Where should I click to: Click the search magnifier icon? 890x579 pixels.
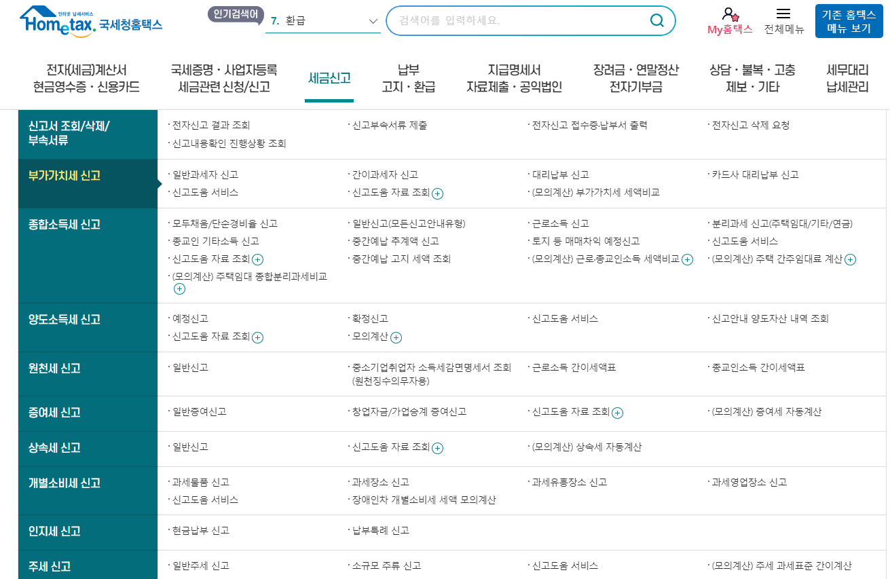(x=656, y=20)
